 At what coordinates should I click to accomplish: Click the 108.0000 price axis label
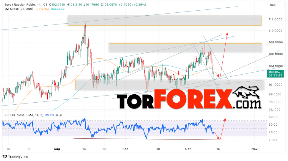275,42
